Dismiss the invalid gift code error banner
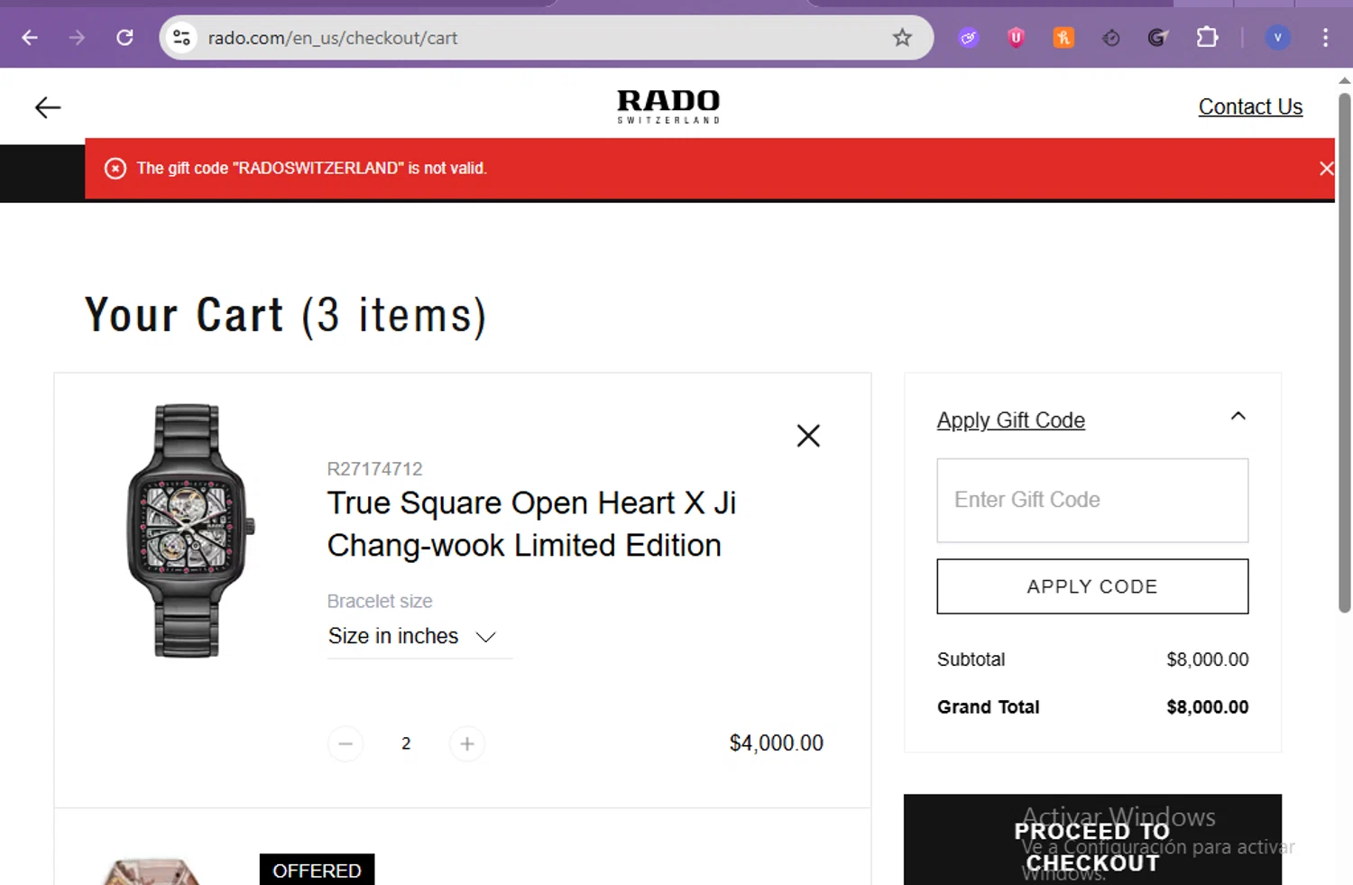The width and height of the screenshot is (1353, 885). [x=1326, y=169]
